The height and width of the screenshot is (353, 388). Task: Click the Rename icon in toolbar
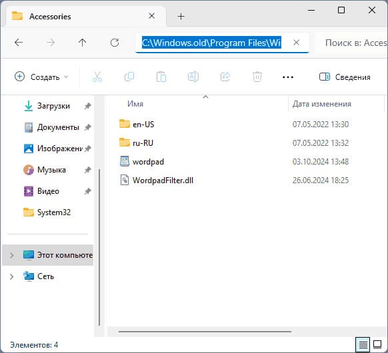click(193, 77)
